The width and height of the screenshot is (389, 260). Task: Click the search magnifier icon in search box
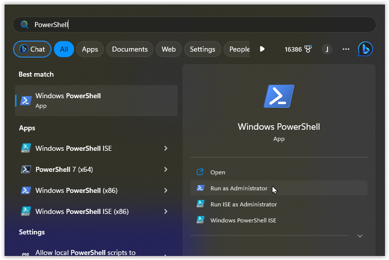coord(24,25)
